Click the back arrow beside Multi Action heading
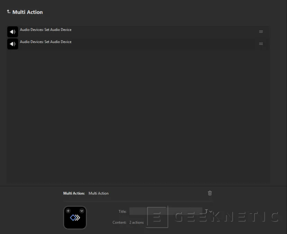The width and height of the screenshot is (287, 234). [9, 12]
